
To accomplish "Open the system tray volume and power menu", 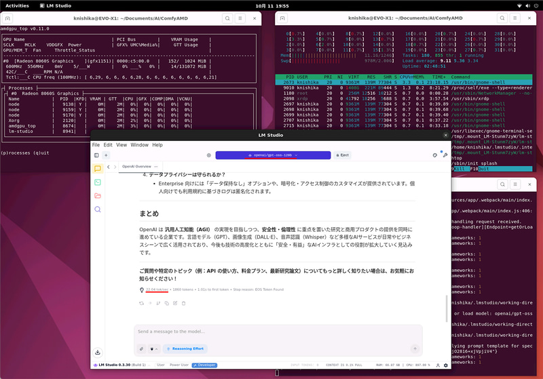I will [x=528, y=5].
